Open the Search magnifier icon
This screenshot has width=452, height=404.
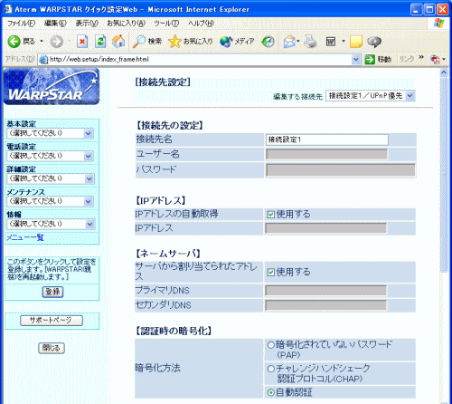point(139,42)
